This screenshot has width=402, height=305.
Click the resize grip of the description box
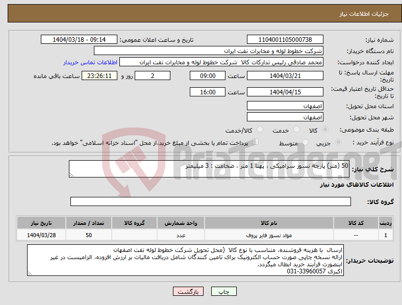[x=71, y=174]
